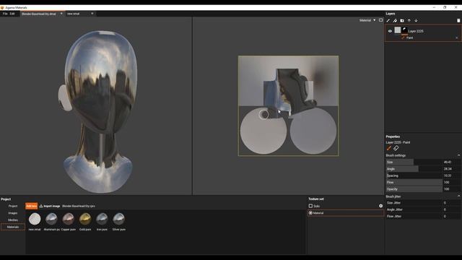Open the Material view mode dropdown
Screen dimensions: 462x260
coord(367,20)
